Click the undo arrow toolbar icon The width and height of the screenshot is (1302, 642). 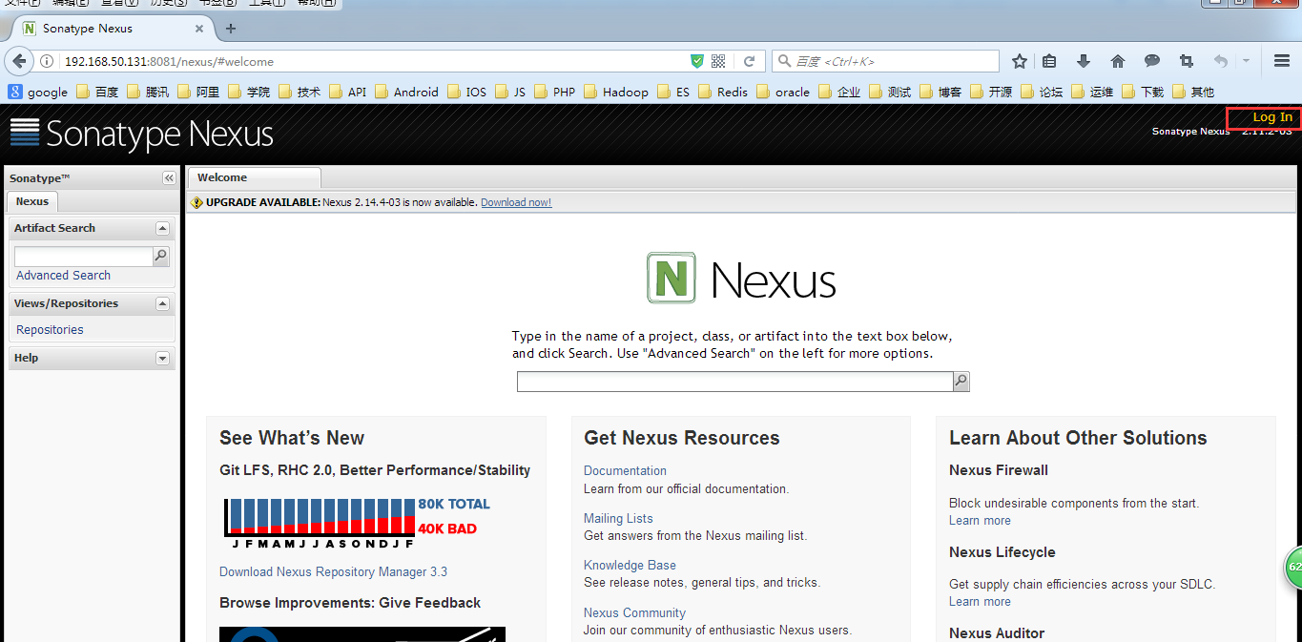(1220, 61)
